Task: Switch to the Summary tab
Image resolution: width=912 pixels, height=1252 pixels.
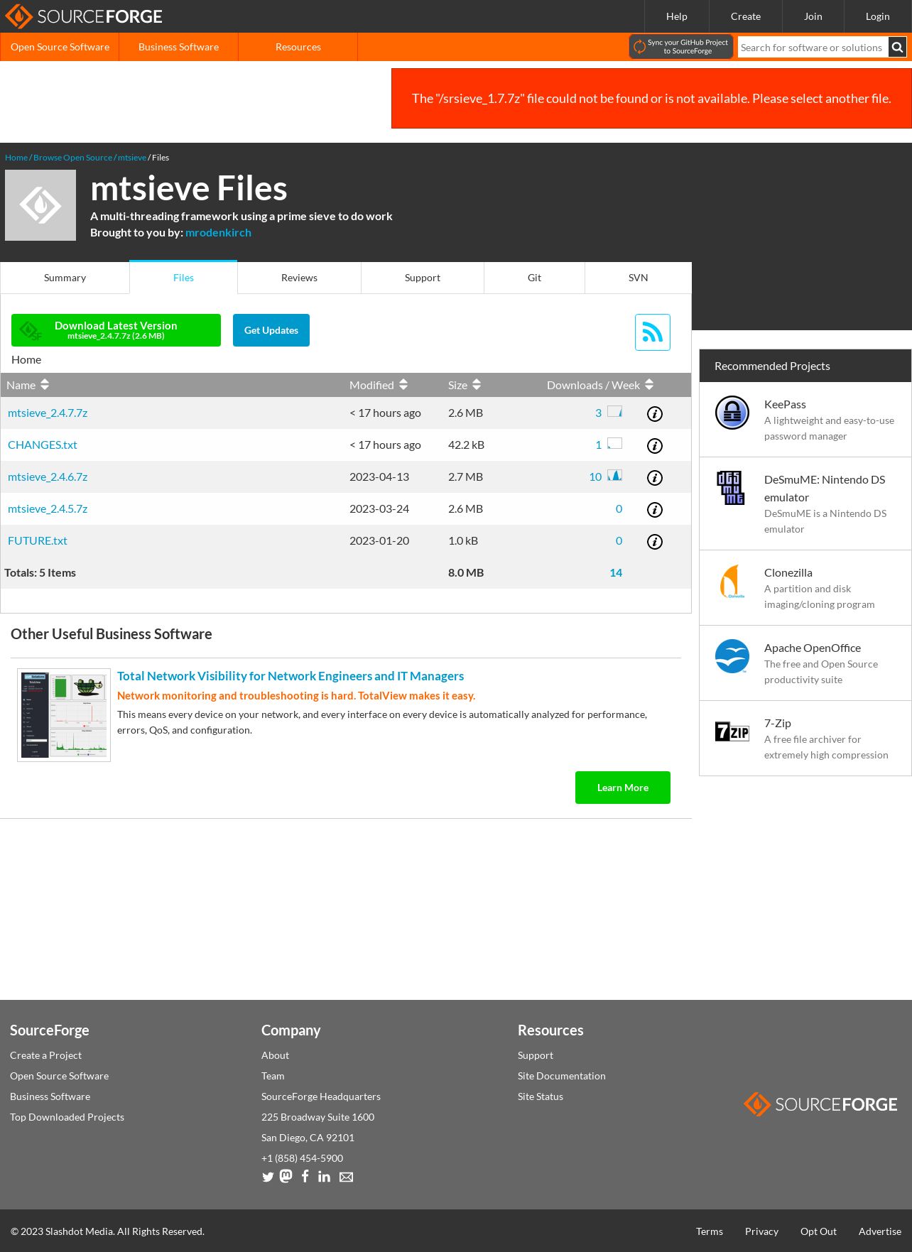Action: tap(65, 278)
